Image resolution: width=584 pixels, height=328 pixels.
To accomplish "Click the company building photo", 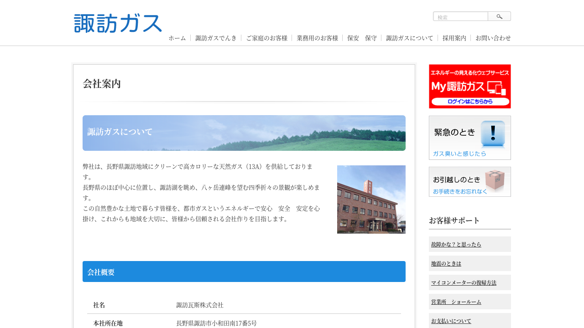I will [371, 200].
